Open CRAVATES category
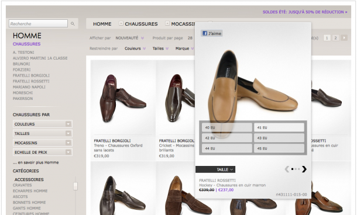The height and width of the screenshot is (215, 357). [22, 185]
